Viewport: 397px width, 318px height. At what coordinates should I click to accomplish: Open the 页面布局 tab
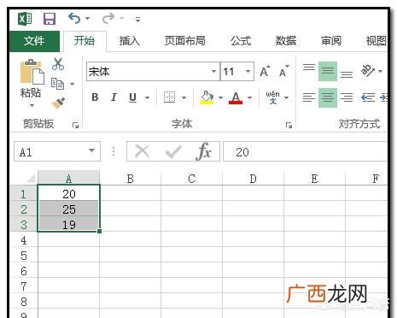(185, 41)
